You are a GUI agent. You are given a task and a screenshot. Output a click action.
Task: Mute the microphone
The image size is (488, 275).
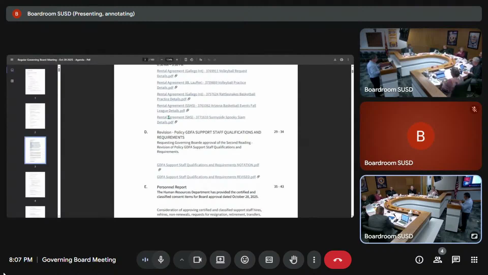click(161, 260)
